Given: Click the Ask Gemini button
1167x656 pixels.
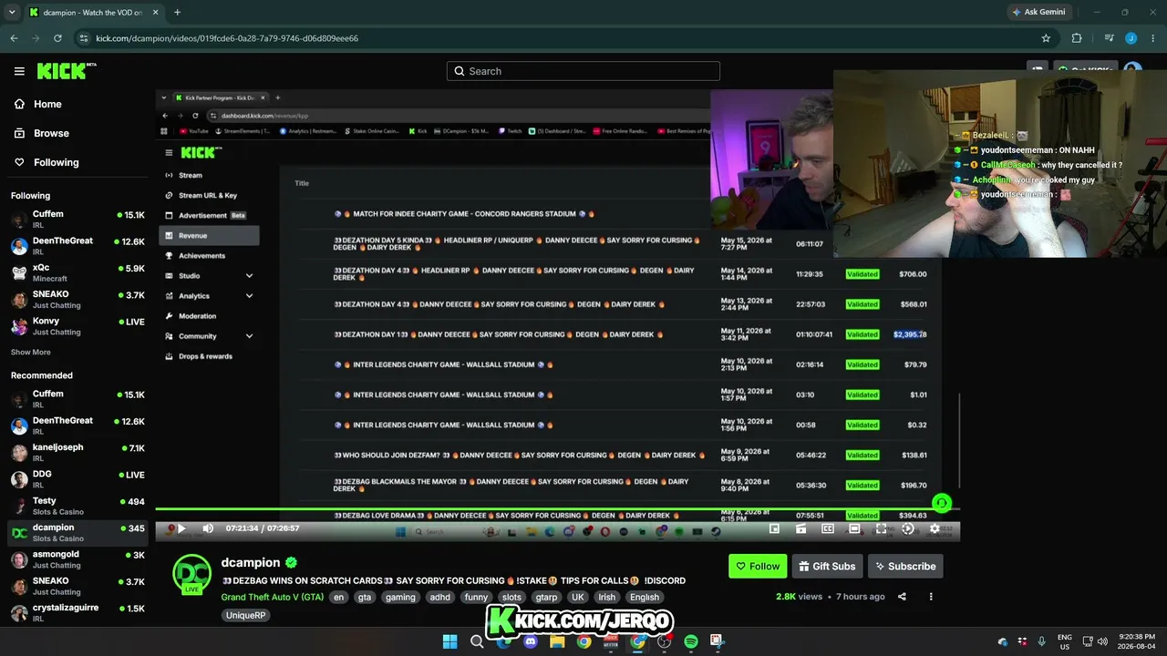Looking at the screenshot, I should click(1038, 12).
